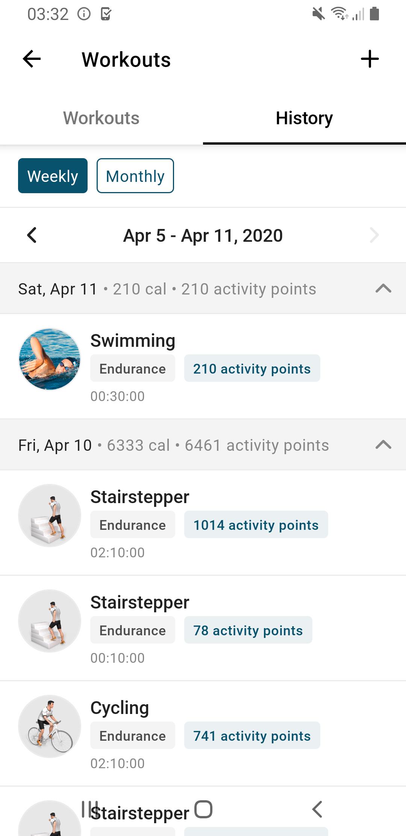
Task: Go to previous week with left chevron
Action: pyautogui.click(x=32, y=235)
